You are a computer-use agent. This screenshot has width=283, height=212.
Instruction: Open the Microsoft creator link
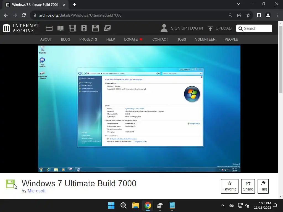pyautogui.click(x=36, y=191)
